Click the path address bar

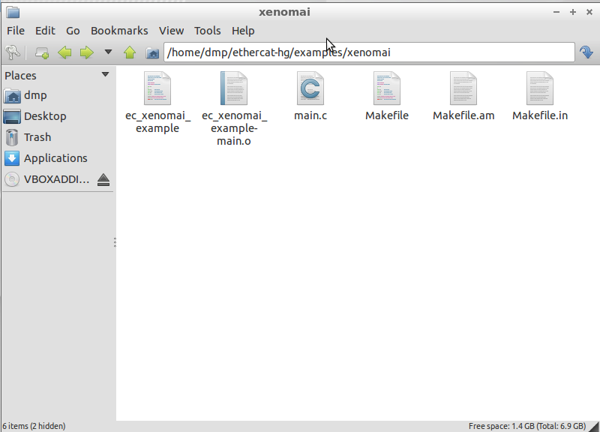[x=369, y=52]
